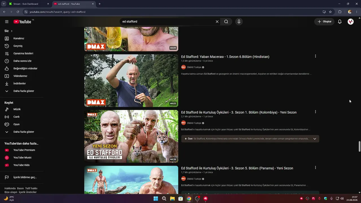Open the Panama episode video title
This screenshot has height=203, width=361.
(237, 168)
